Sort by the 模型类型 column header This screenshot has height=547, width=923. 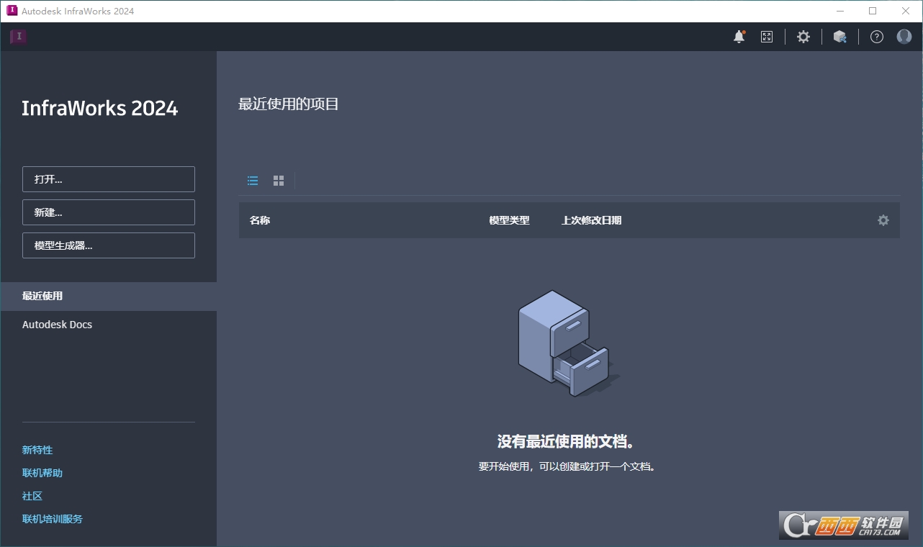(x=509, y=220)
